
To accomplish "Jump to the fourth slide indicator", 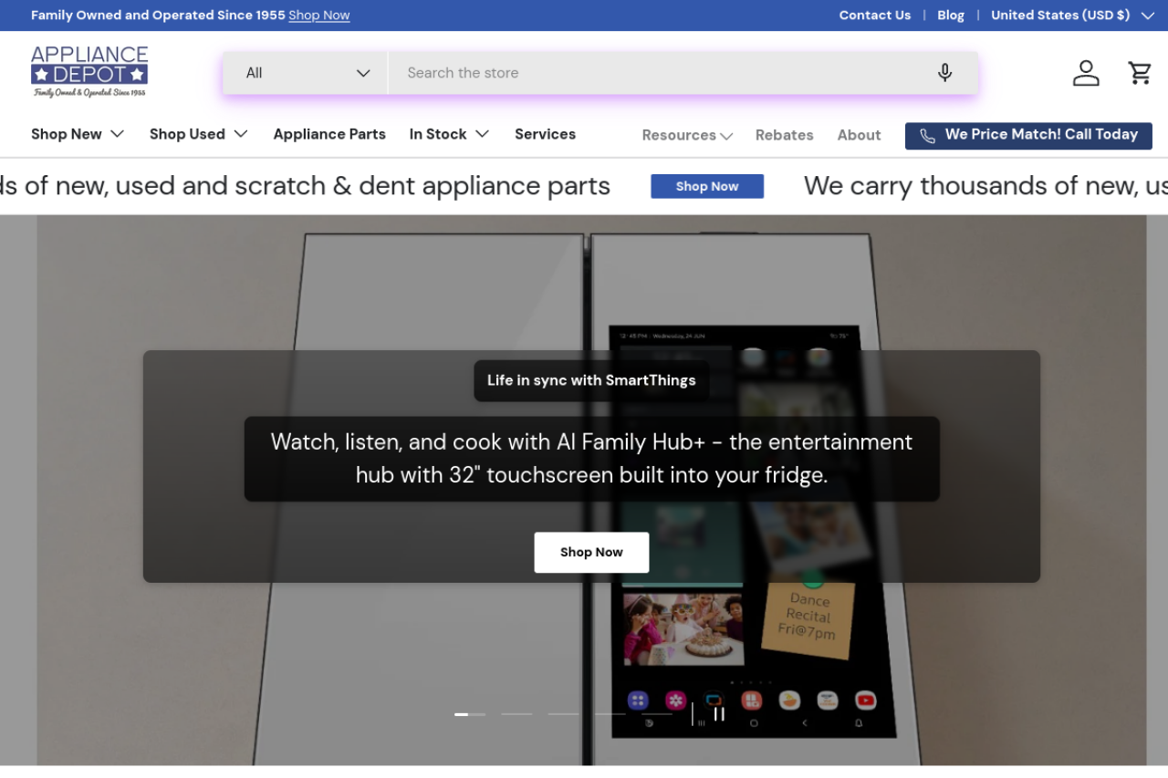I will tap(610, 714).
